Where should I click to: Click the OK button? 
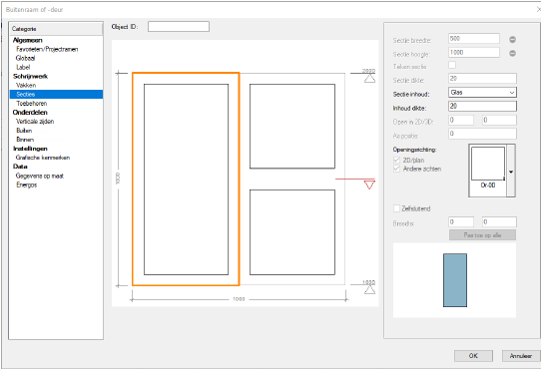[473, 356]
